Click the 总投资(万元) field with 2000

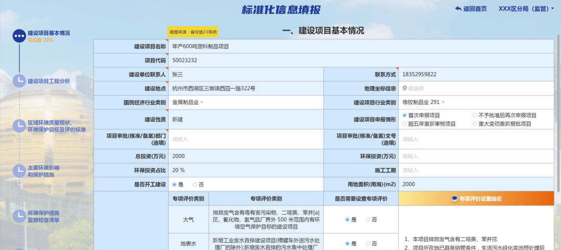246,156
